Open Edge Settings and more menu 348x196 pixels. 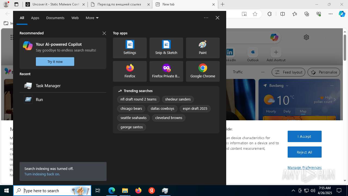click(331, 14)
